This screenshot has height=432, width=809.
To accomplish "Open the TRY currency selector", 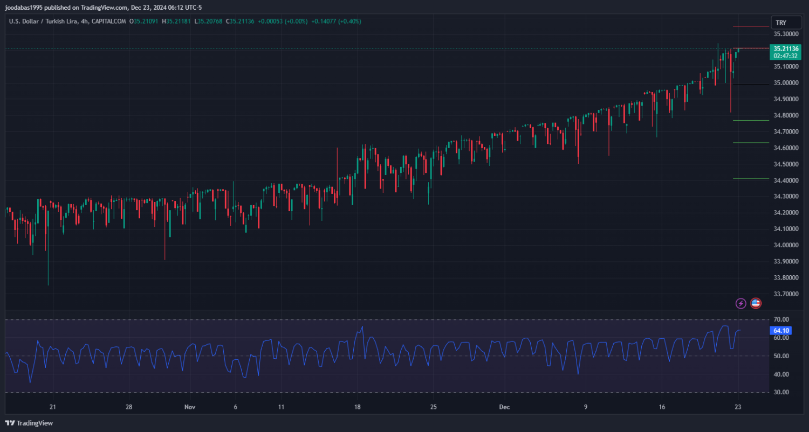I will pos(786,23).
